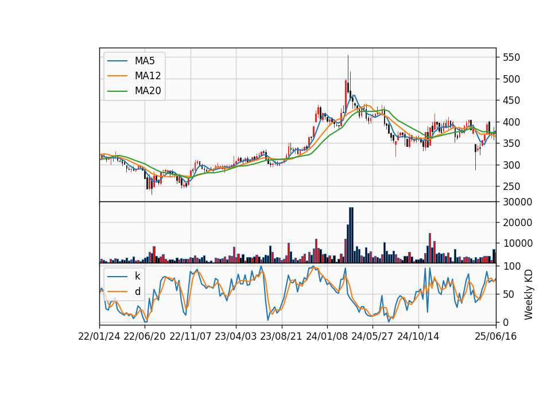The image size is (551, 396).
Task: Click the tallest volume bar near 30000
Action: click(351, 235)
